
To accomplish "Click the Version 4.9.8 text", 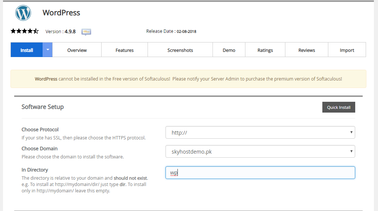I will coord(61,32).
